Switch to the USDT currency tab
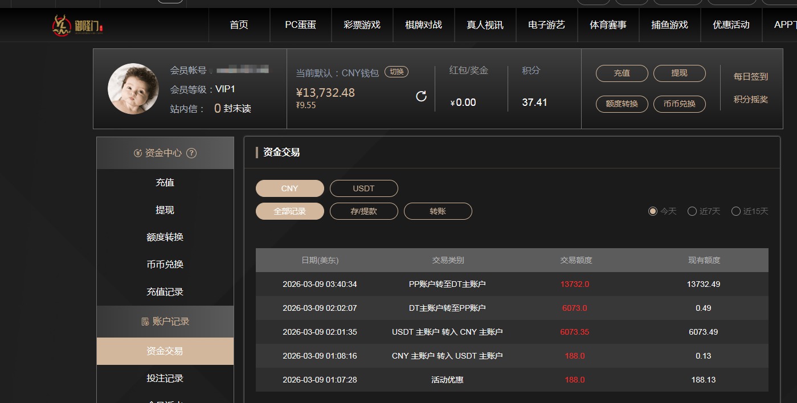The width and height of the screenshot is (797, 403). pyautogui.click(x=363, y=188)
